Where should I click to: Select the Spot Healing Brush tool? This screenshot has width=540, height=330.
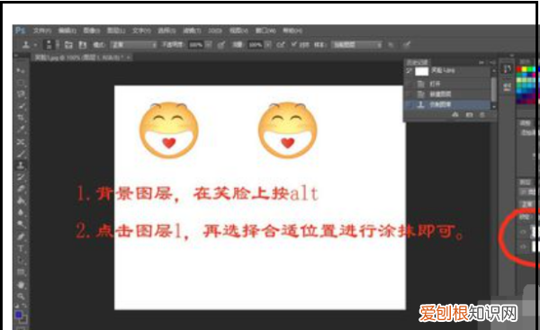point(21,142)
